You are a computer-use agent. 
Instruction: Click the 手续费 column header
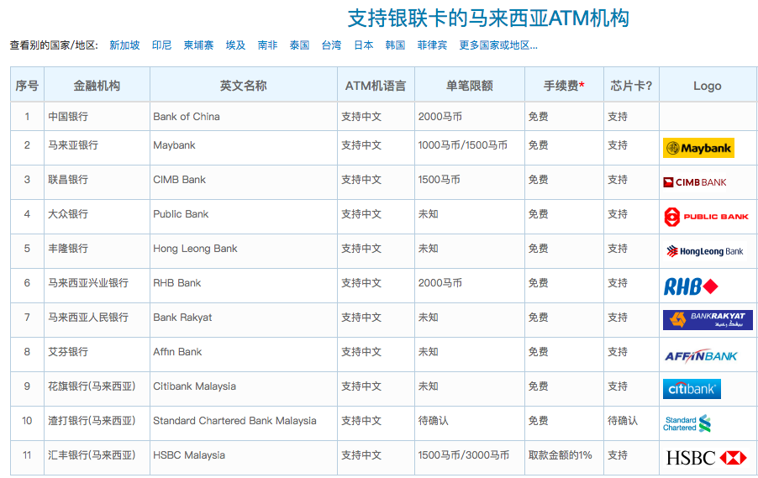[x=563, y=86]
